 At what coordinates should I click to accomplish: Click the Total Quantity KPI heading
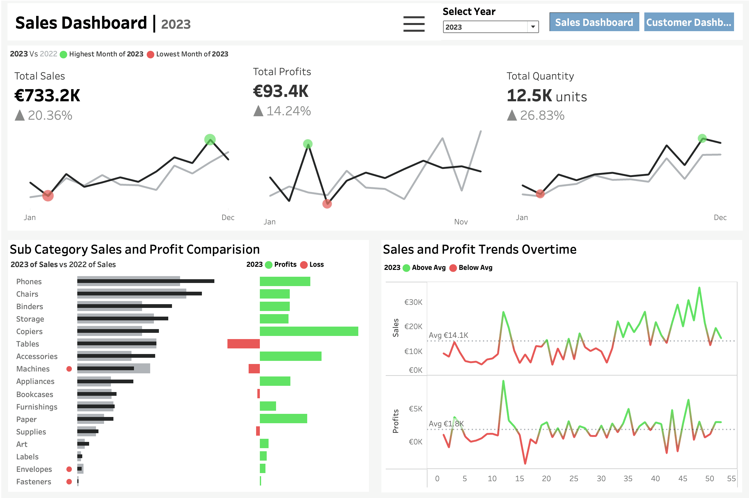point(540,76)
